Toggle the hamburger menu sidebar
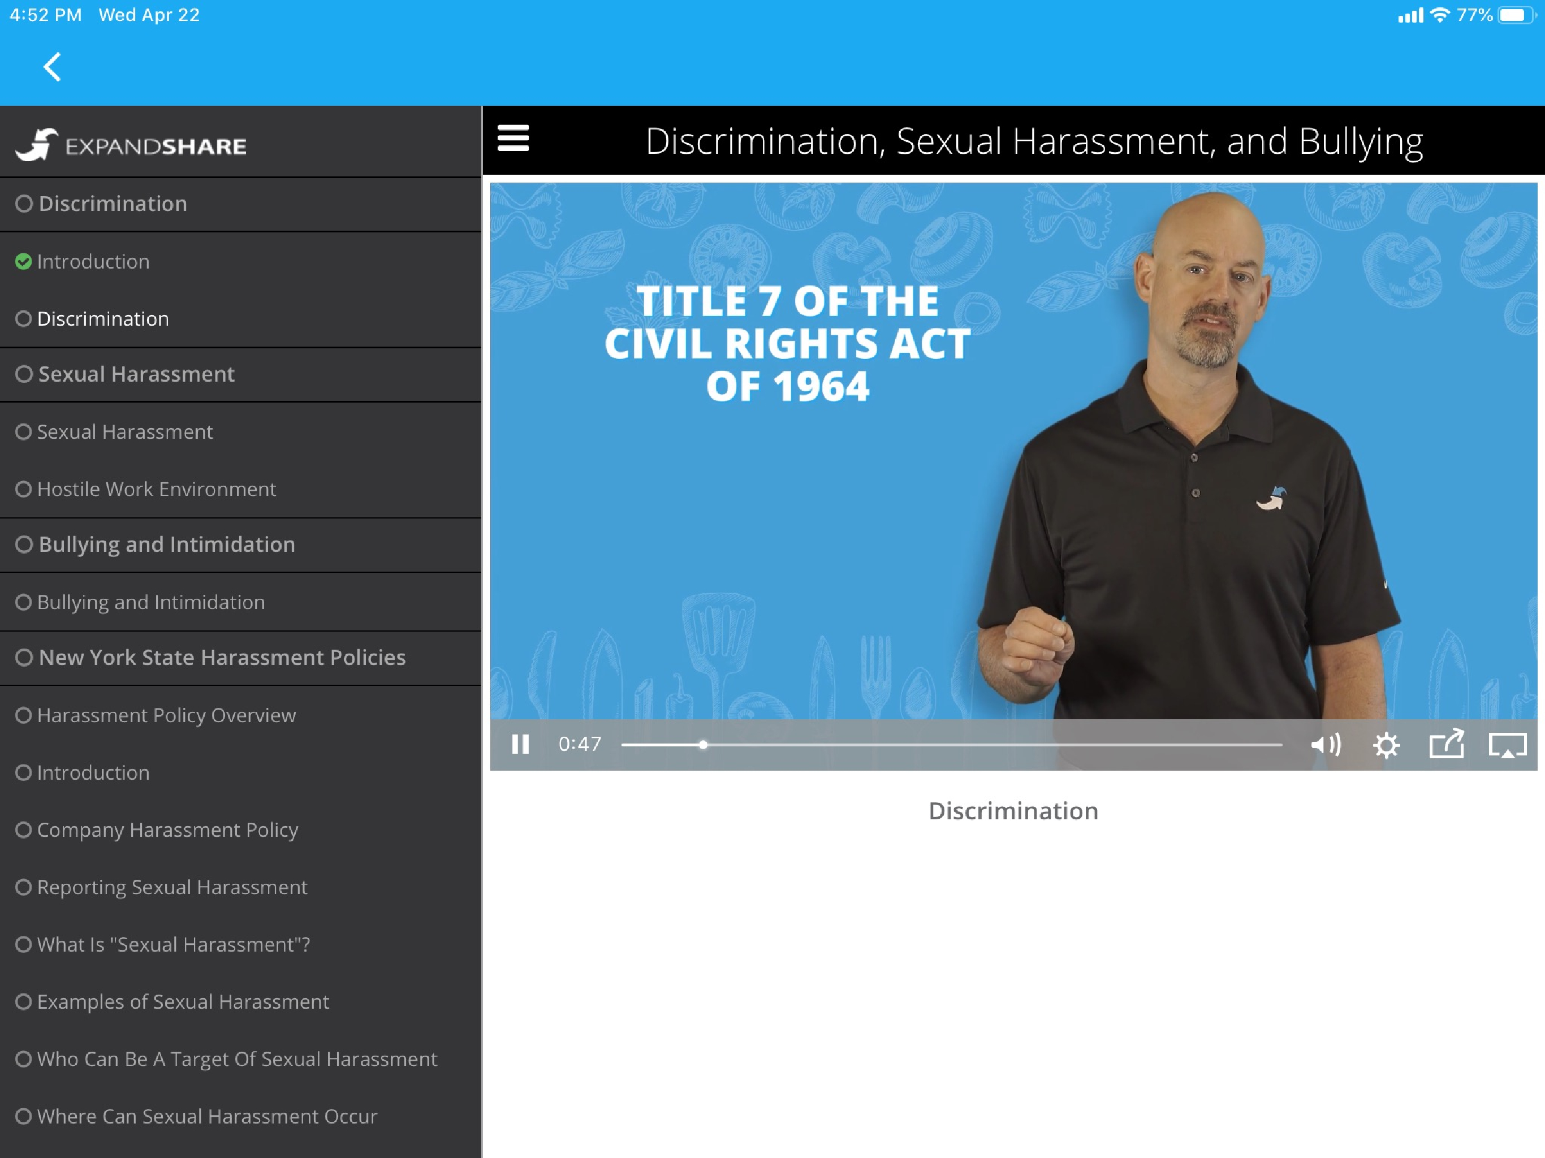The width and height of the screenshot is (1545, 1158). click(513, 139)
